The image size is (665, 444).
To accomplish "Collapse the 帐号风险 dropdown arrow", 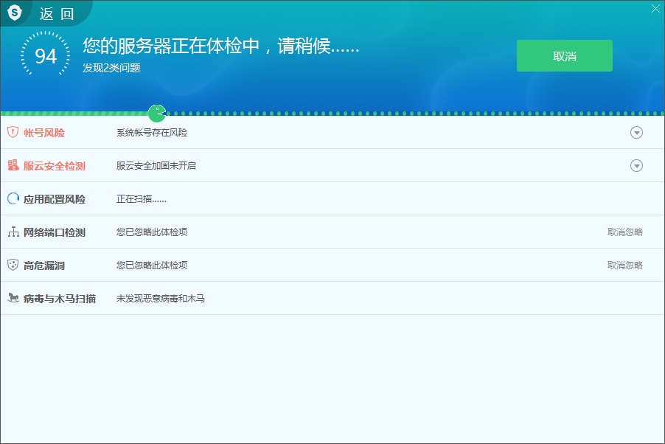I will 636,132.
